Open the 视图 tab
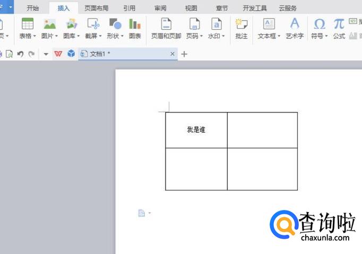 pos(191,8)
